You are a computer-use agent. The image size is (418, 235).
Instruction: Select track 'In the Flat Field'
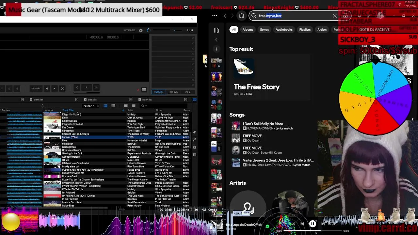pyautogui.click(x=70, y=199)
